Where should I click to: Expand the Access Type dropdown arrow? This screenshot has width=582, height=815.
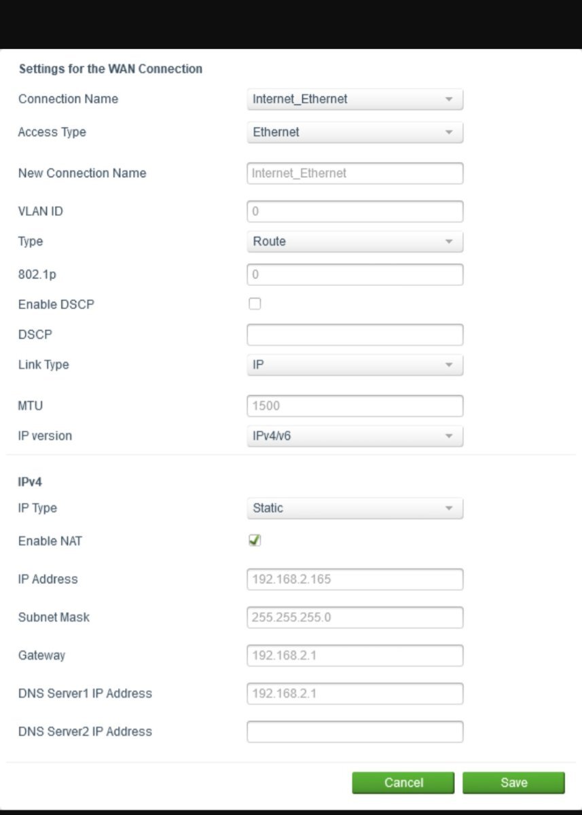pyautogui.click(x=449, y=132)
